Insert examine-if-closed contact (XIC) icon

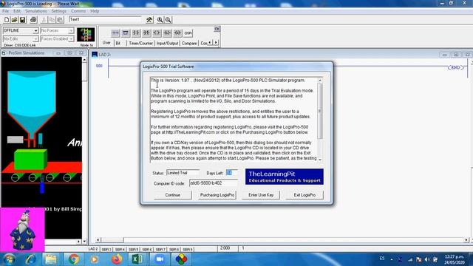(136, 33)
